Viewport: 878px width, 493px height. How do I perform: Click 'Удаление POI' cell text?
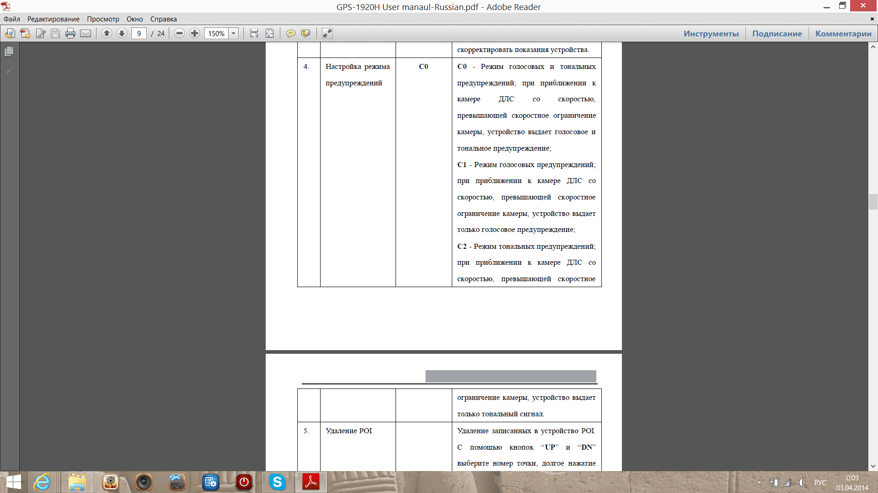pyautogui.click(x=349, y=430)
